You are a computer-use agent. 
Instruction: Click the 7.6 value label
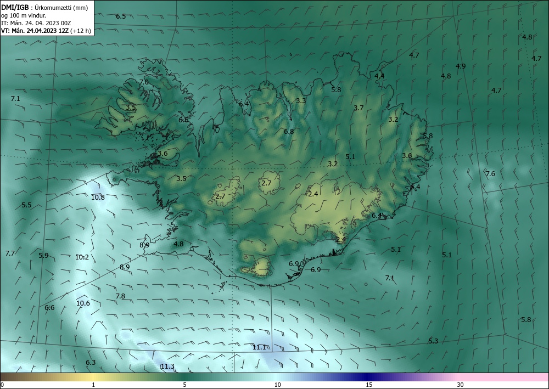[x=490, y=174]
